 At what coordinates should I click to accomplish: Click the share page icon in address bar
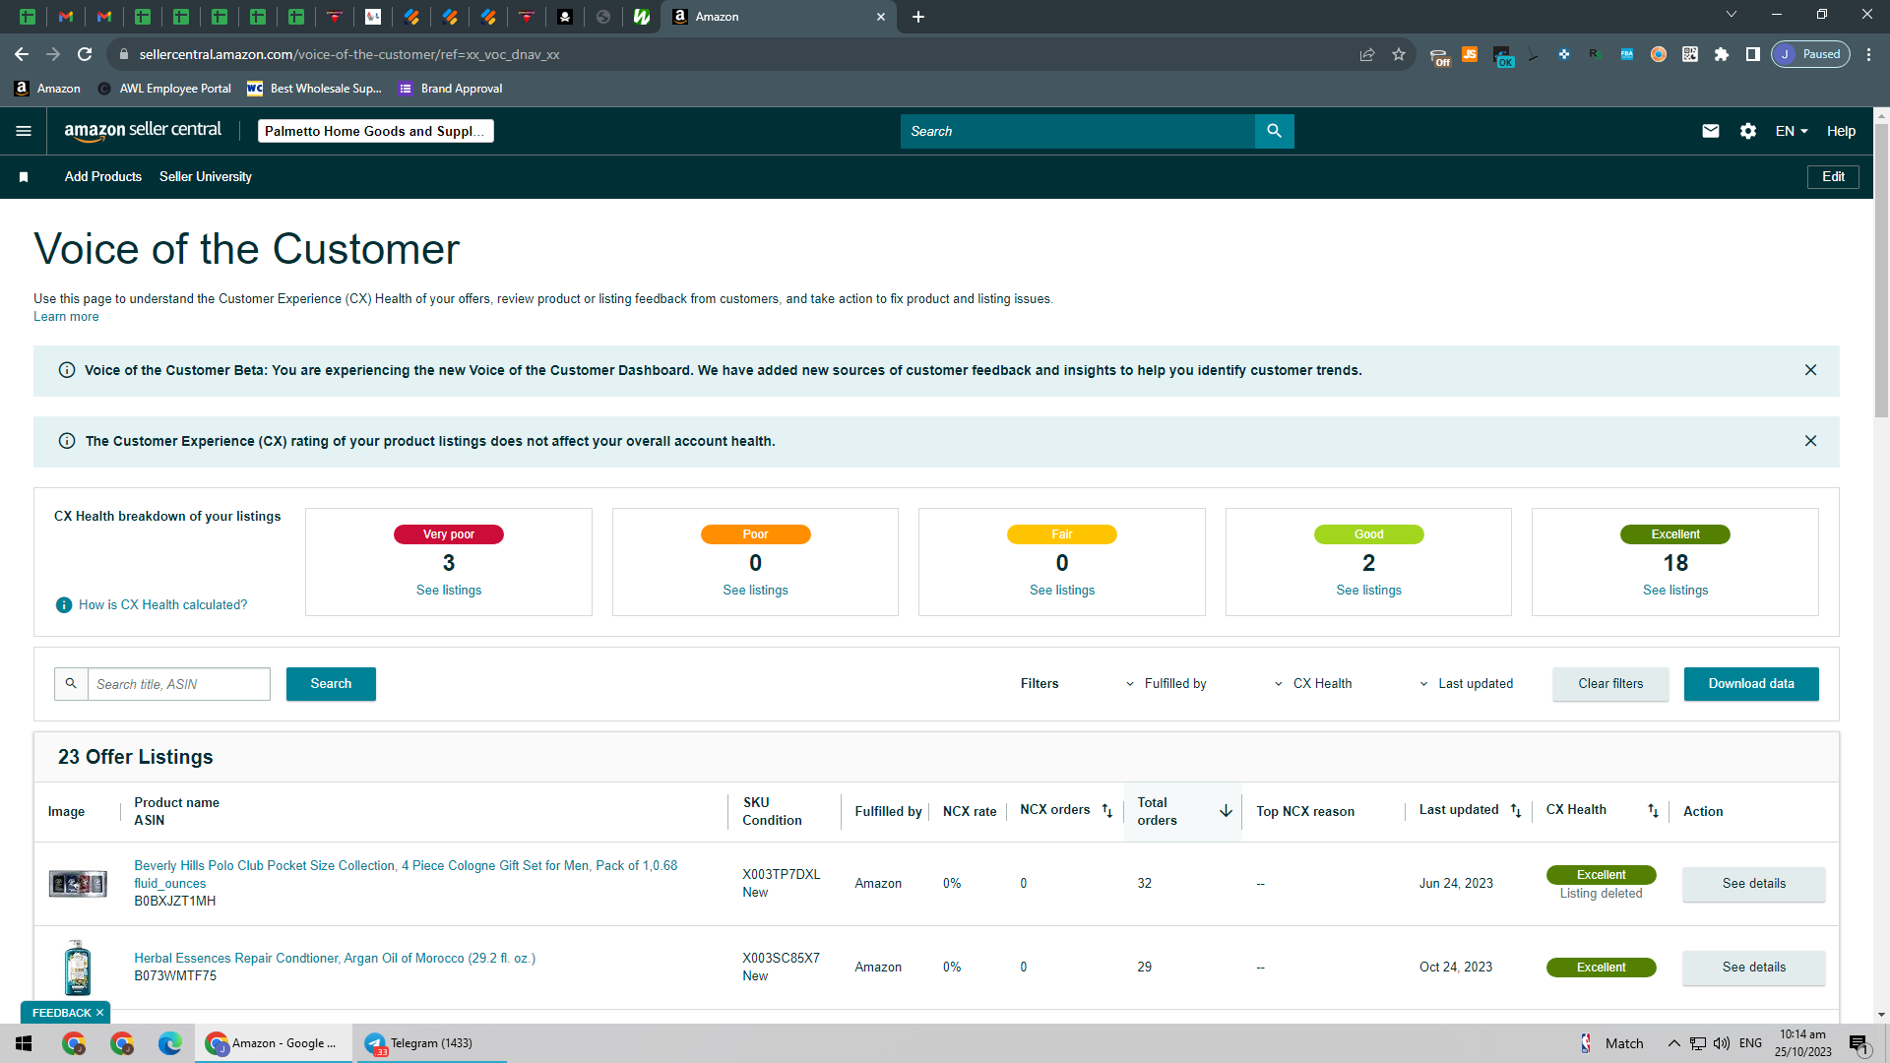point(1367,54)
